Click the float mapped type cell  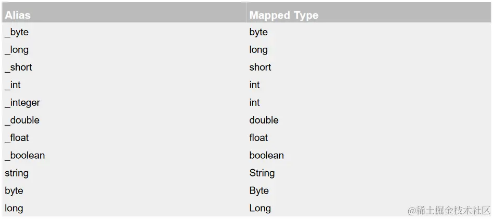[x=258, y=138]
